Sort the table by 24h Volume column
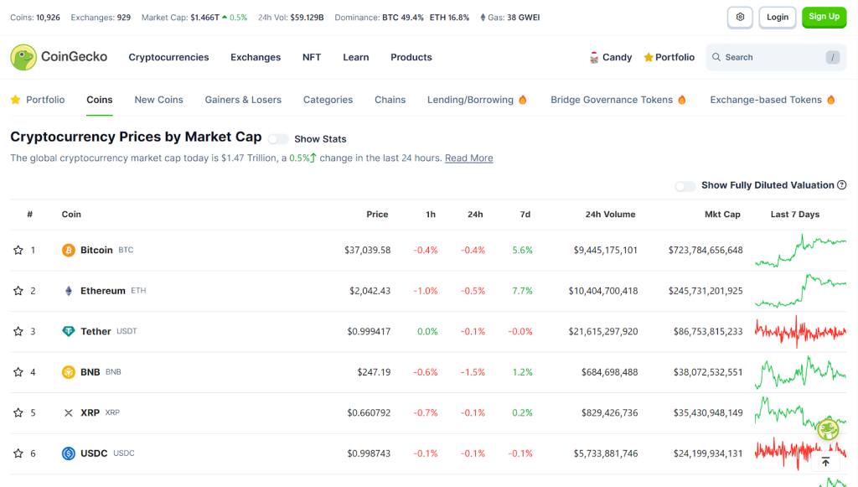858x487 pixels. 610,215
